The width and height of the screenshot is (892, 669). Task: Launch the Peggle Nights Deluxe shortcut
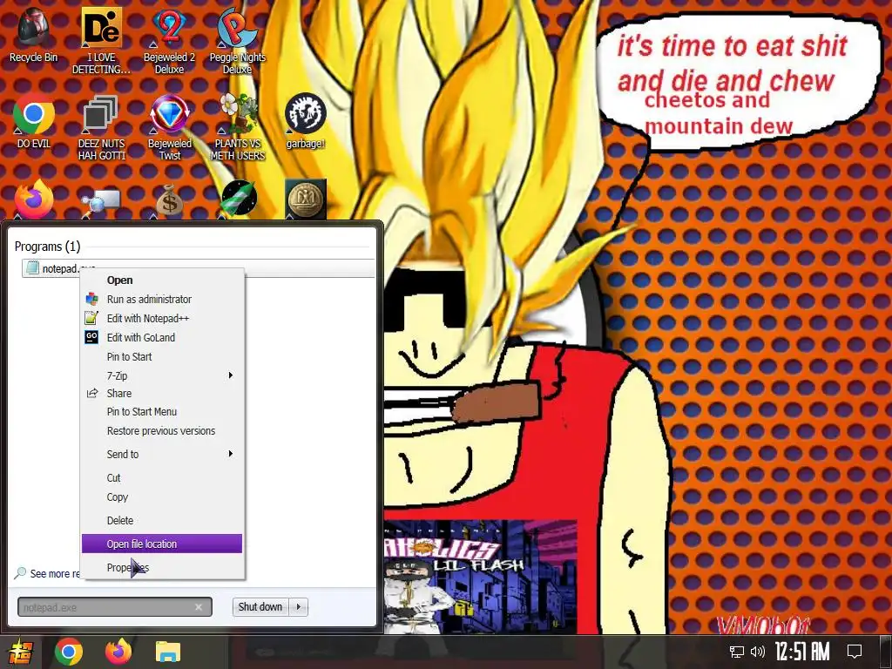pyautogui.click(x=237, y=41)
